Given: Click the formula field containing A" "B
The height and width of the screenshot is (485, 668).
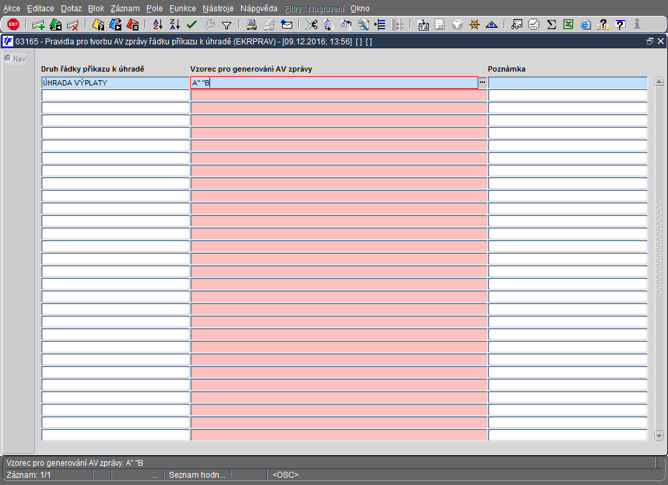Looking at the screenshot, I should [x=335, y=83].
